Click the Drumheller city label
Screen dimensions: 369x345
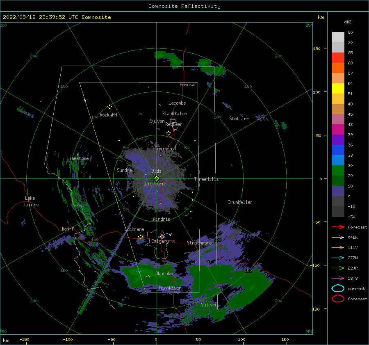click(240, 202)
